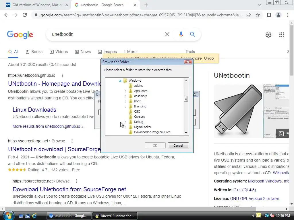Open the Chrome side panel icon
The width and height of the screenshot is (294, 220).
coord(269,15)
